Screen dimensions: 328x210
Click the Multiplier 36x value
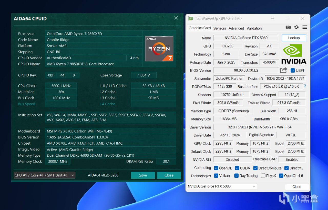[x=61, y=92]
